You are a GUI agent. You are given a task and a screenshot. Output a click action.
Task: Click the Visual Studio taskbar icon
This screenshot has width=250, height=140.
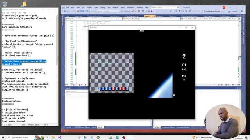click(60, 137)
